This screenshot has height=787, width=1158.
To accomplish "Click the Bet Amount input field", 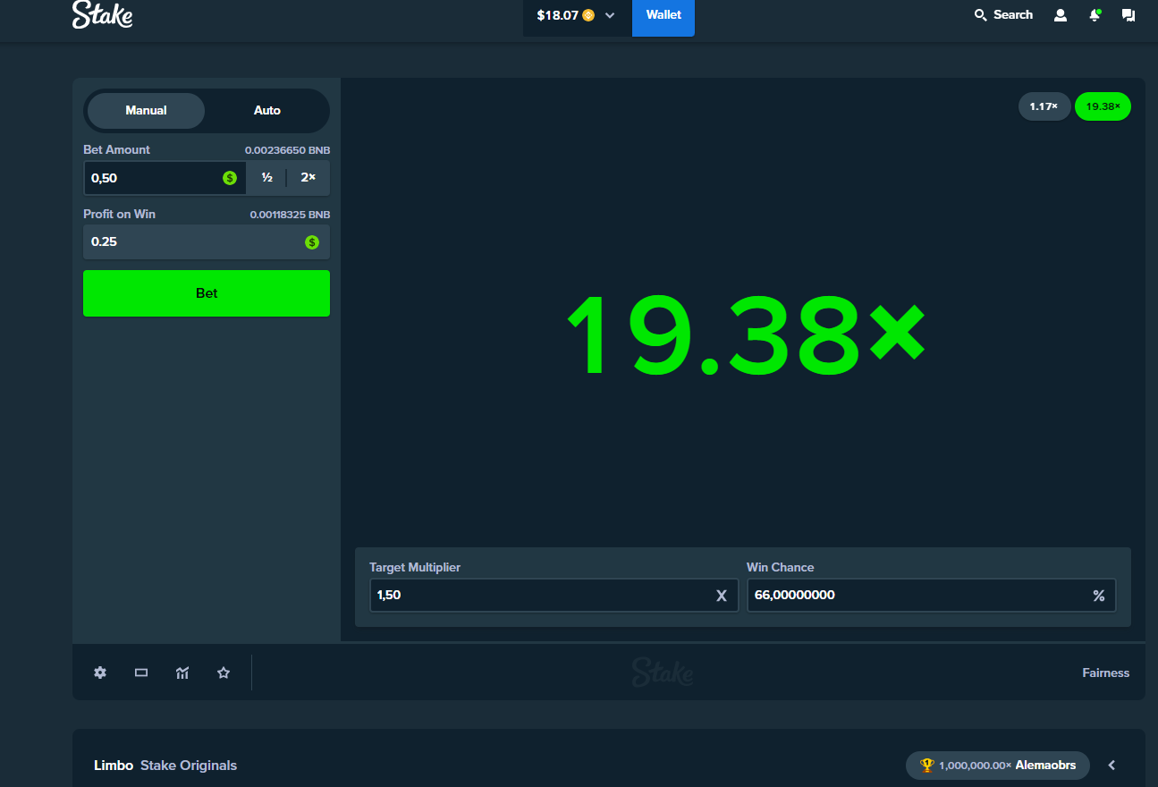I will [165, 178].
